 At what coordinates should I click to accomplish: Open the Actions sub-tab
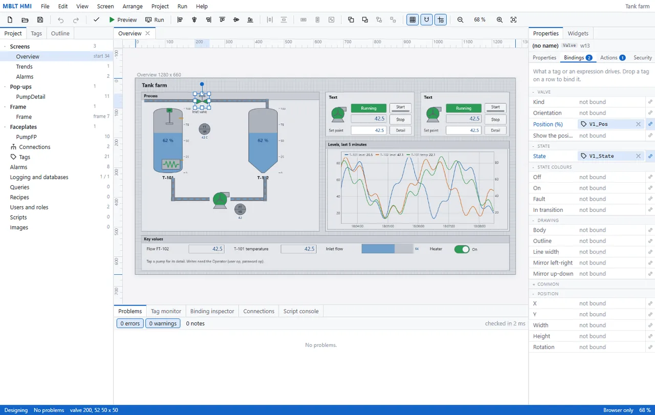[613, 58]
